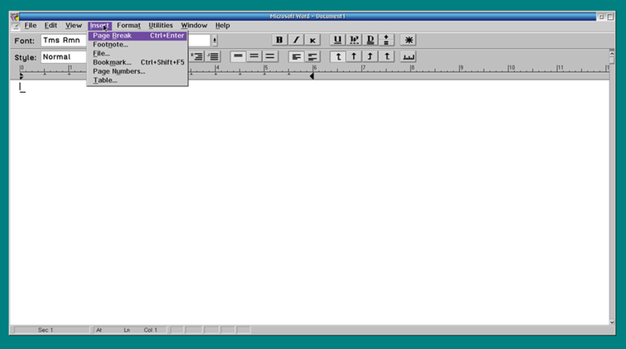Toggle Bold formatting button
The image size is (626, 349).
[279, 40]
